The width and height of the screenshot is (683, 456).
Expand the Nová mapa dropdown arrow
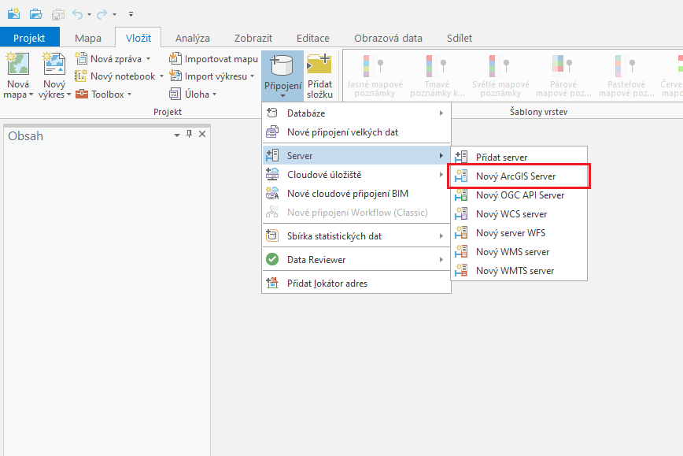(31, 95)
